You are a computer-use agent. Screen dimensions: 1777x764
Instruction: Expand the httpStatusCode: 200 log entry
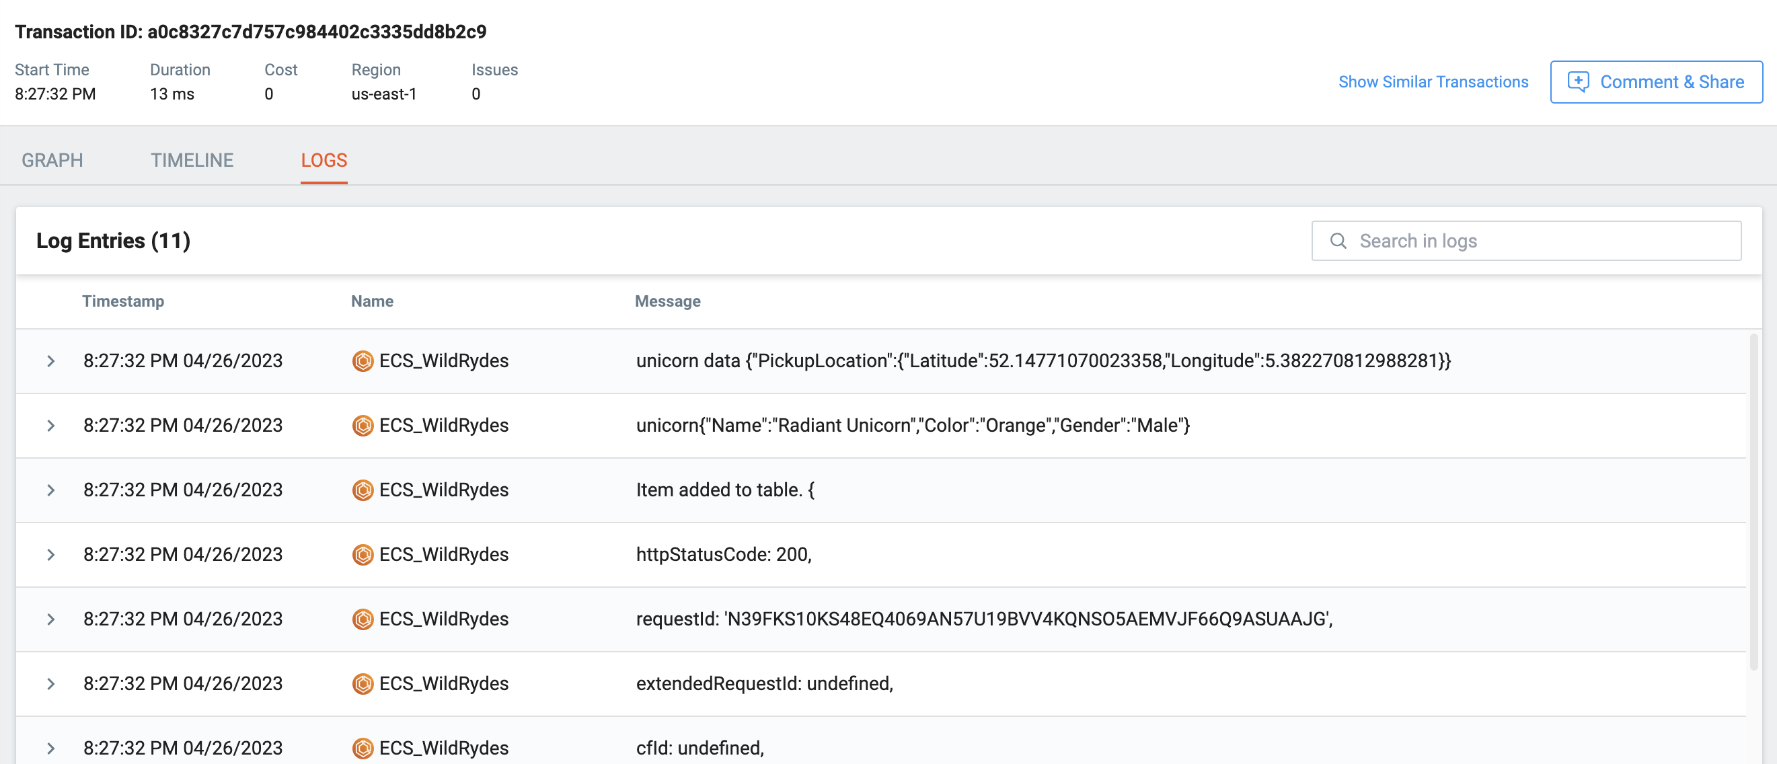pos(51,554)
